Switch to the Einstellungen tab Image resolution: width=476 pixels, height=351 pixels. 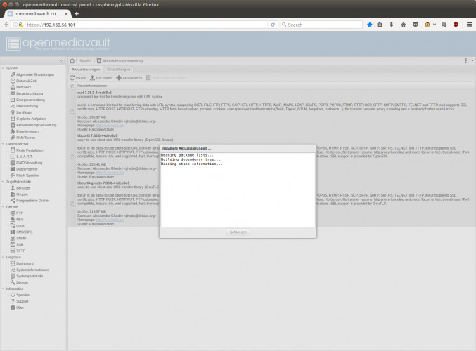[118, 69]
